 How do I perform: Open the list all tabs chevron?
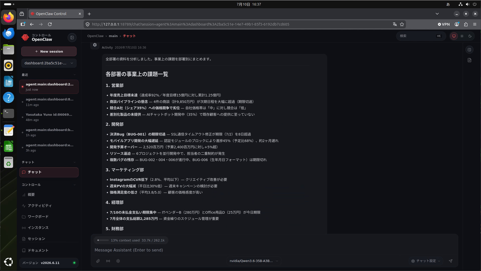coord(437,14)
